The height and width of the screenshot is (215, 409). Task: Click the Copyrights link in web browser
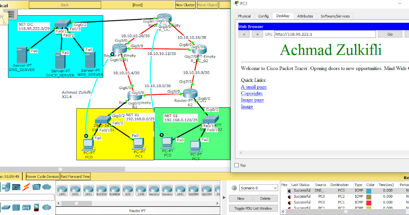click(252, 93)
